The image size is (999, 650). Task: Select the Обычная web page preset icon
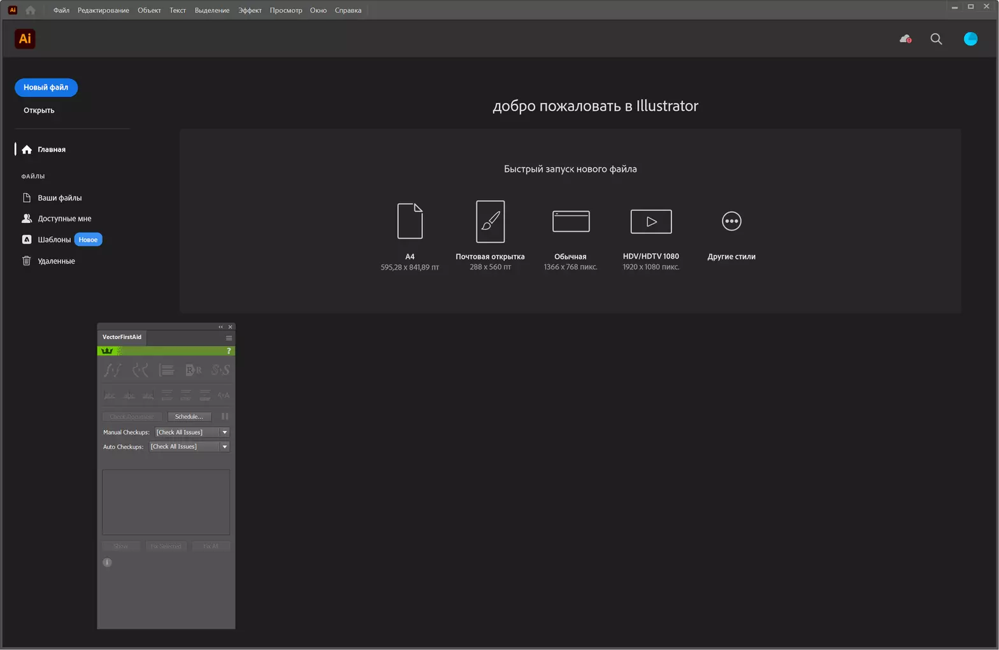[x=571, y=221]
